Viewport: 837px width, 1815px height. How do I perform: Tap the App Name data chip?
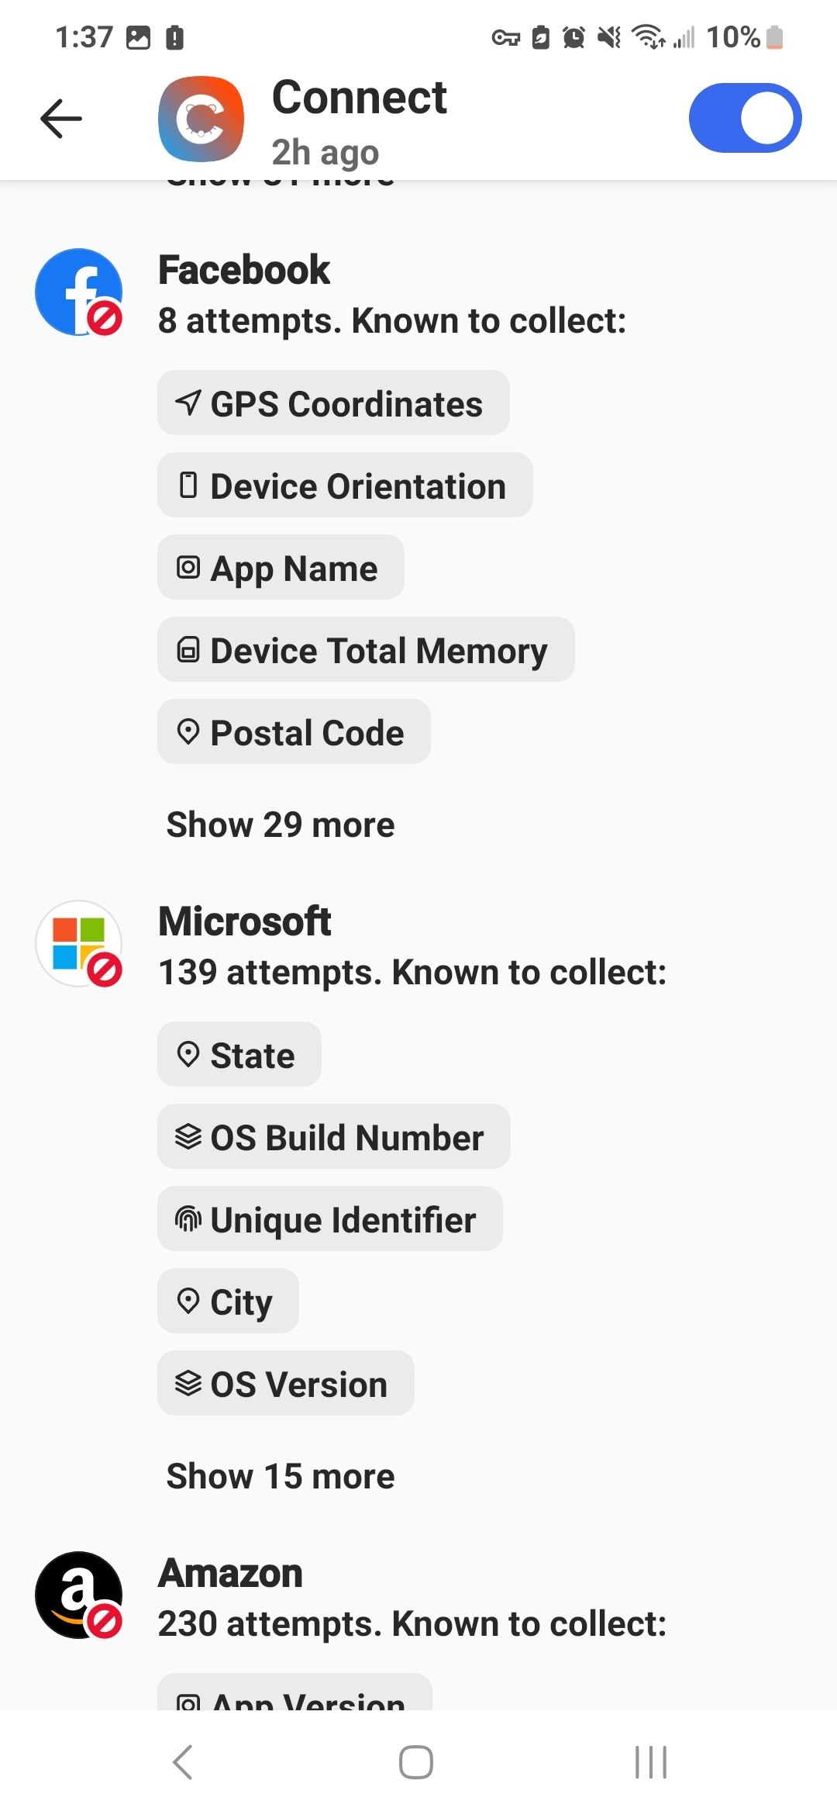click(281, 568)
